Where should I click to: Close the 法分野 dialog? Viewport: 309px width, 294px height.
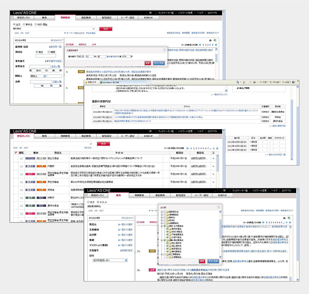[219, 207]
